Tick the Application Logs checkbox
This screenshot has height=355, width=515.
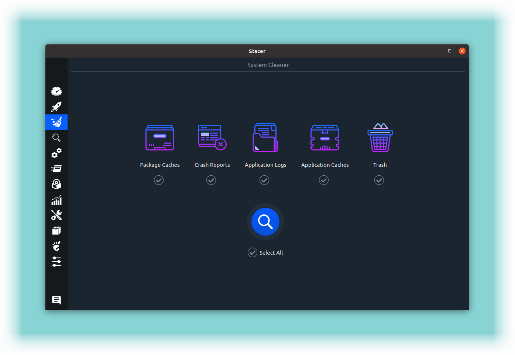click(264, 180)
